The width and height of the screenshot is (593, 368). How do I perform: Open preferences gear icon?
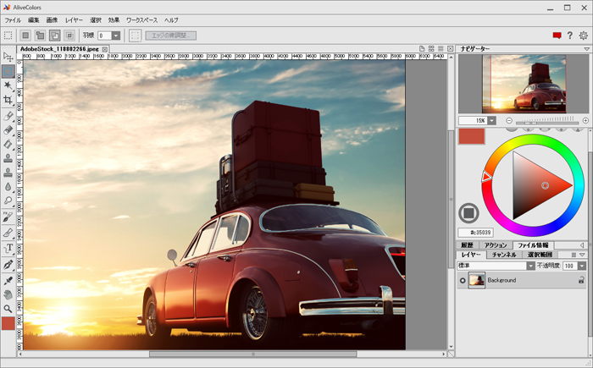pyautogui.click(x=584, y=36)
